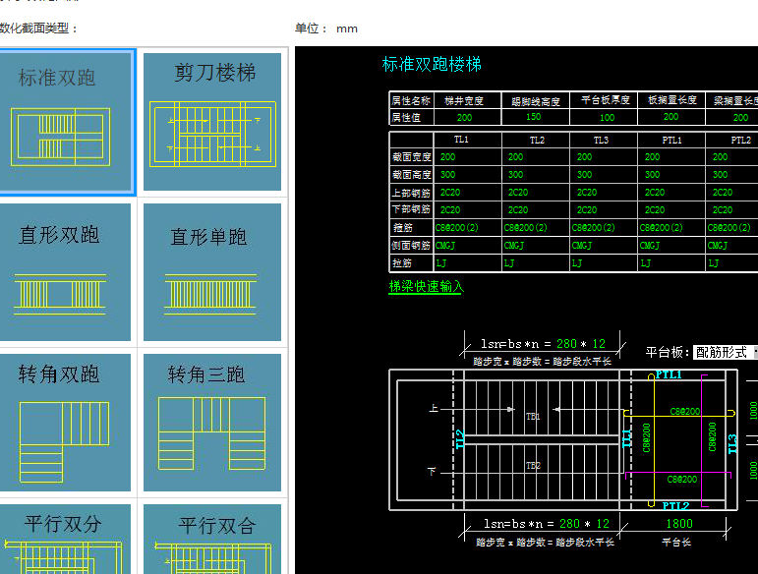This screenshot has height=574, width=758.
Task: Pick the 直形双跑 stair type thumbnail
Action: click(x=65, y=272)
